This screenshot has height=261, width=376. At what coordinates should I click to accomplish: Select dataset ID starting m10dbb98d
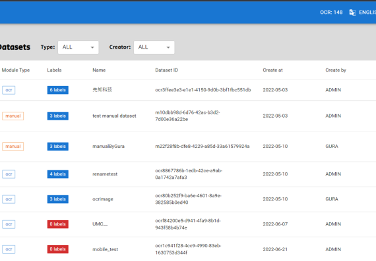pos(187,116)
